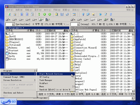Go to parent with right panel .. button
This screenshot has height=105, width=140.
(x=133, y=24)
